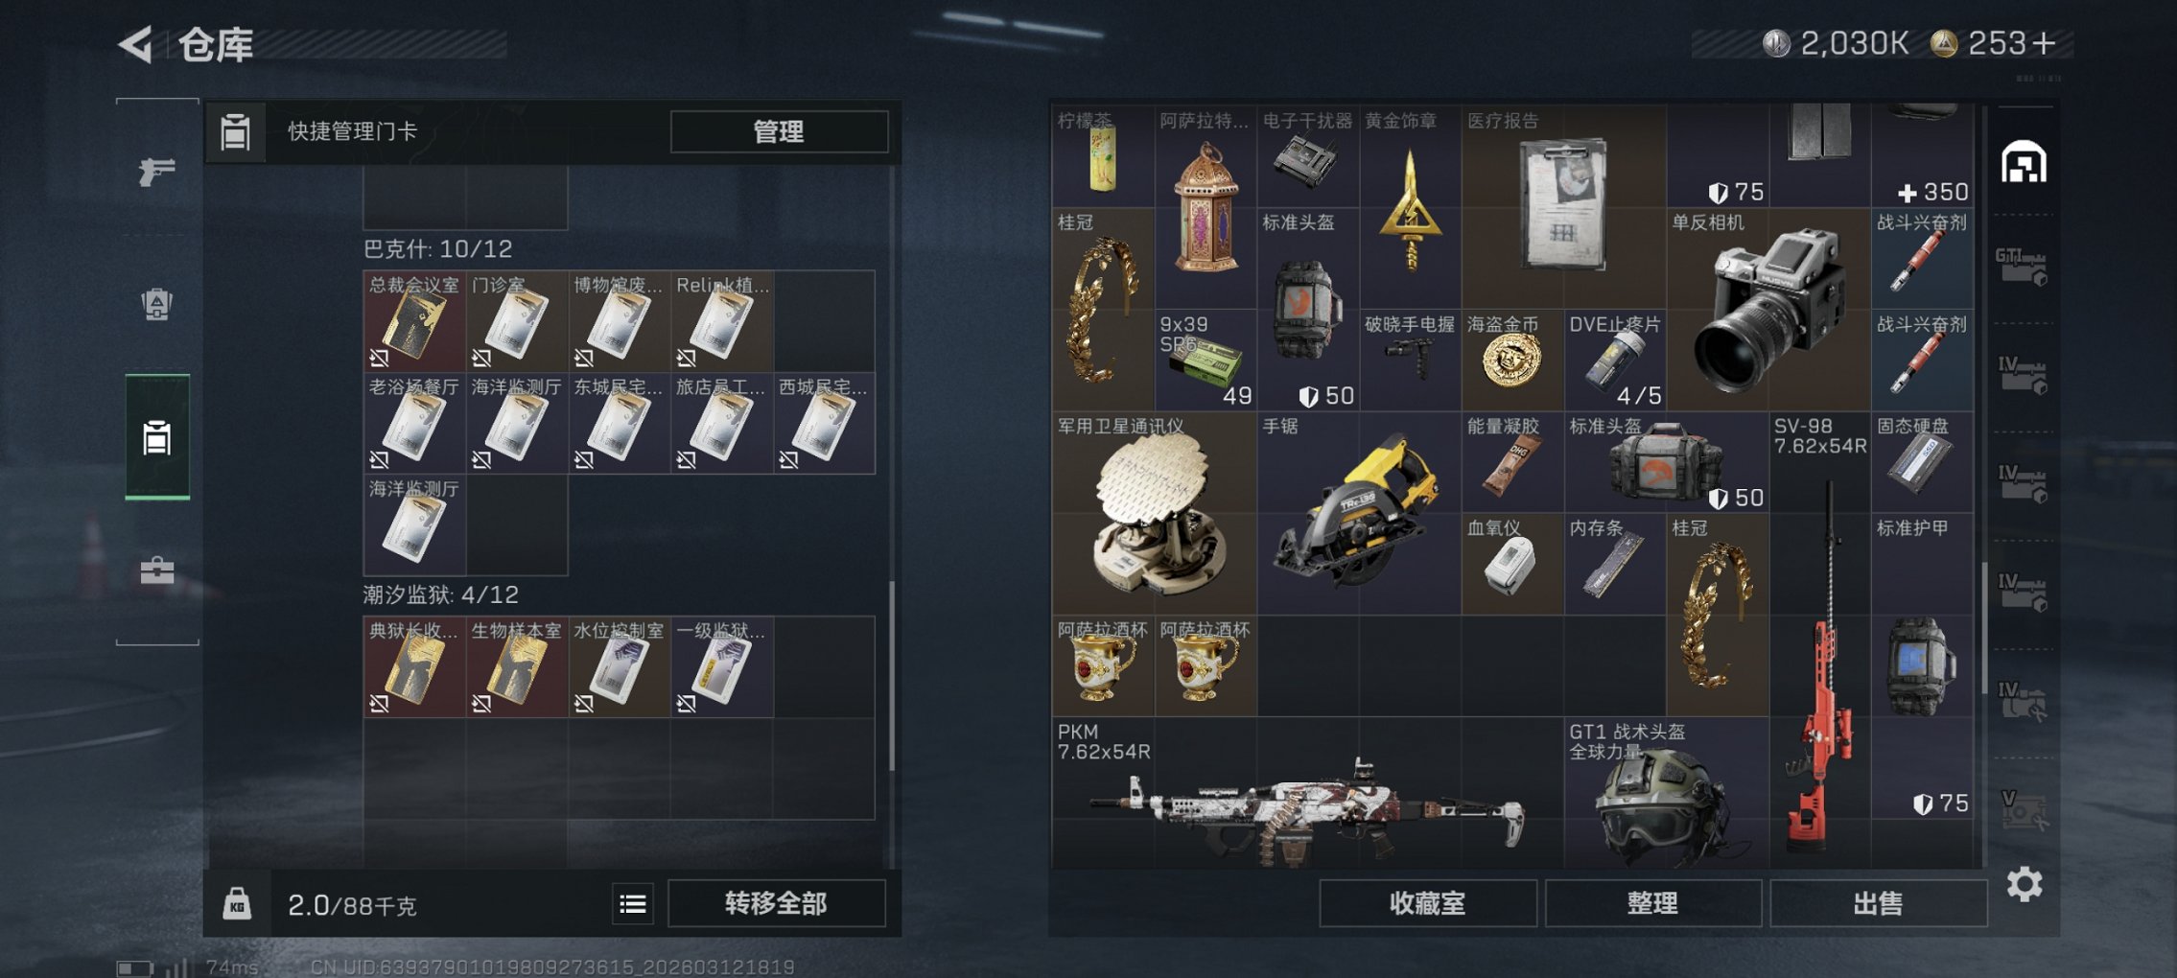Select the active keycard holder sidebar tab

[x=156, y=437]
